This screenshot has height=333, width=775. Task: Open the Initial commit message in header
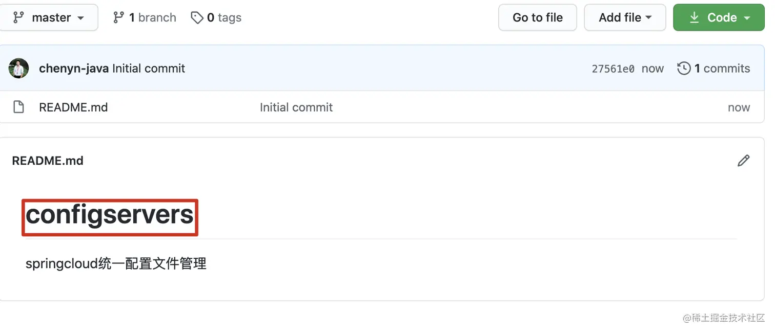[x=149, y=69]
